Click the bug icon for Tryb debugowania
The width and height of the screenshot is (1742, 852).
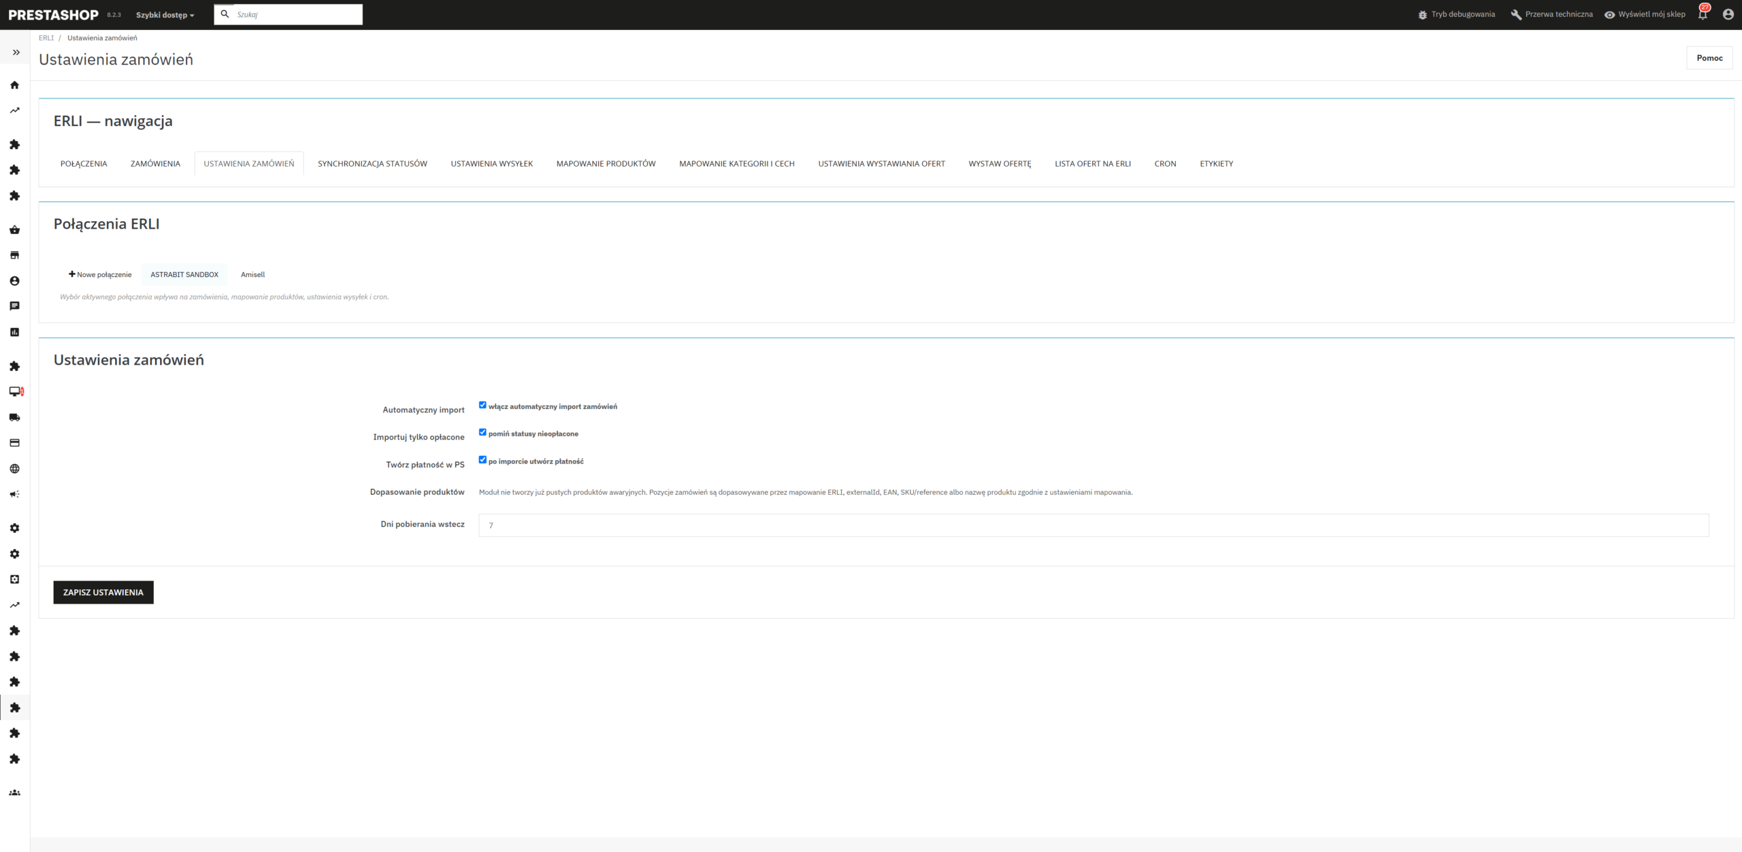coord(1422,14)
